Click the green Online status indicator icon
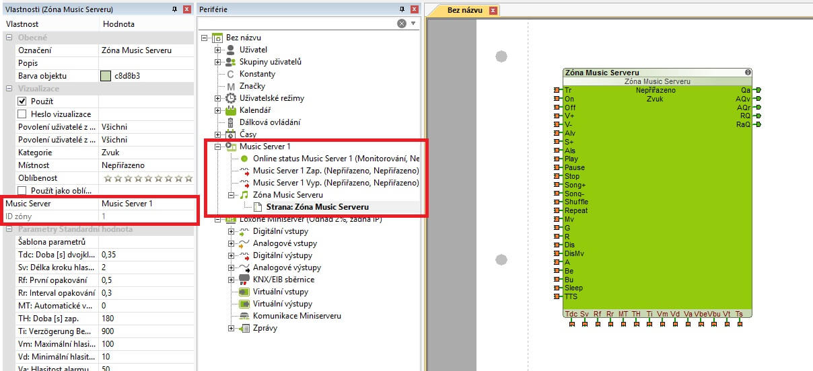 coord(244,159)
